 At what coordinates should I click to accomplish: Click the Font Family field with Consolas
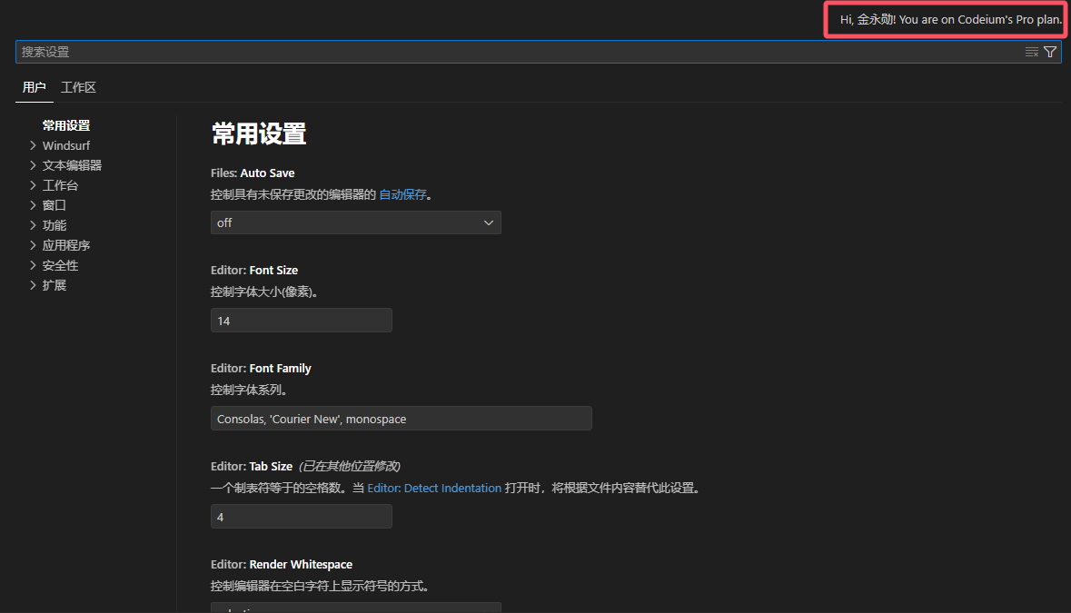coord(401,419)
